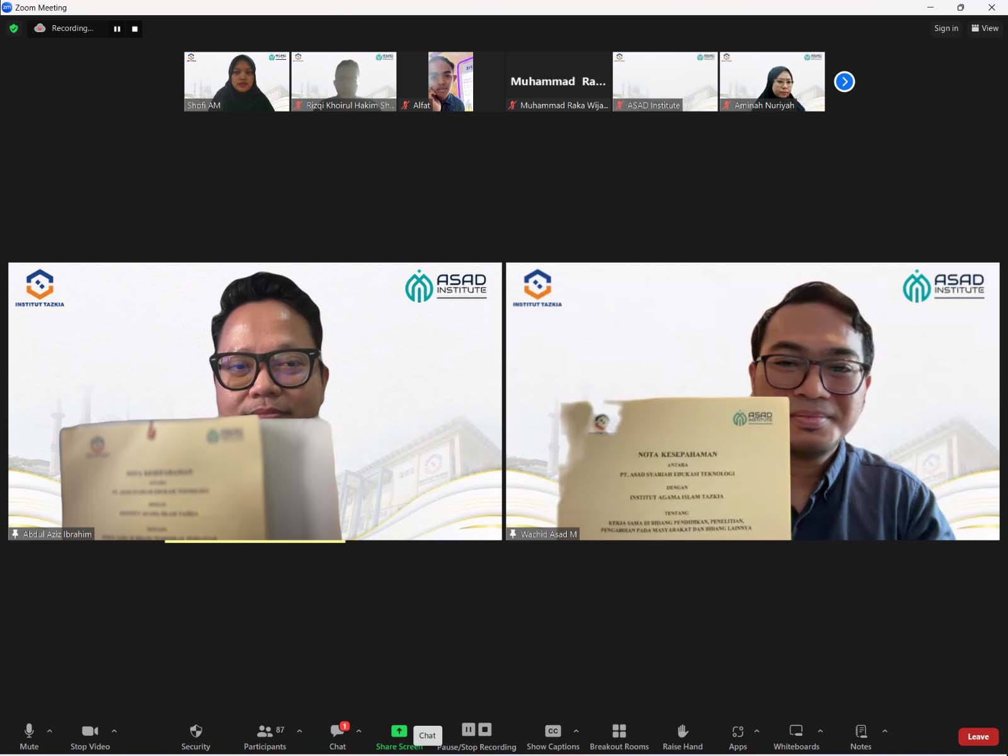The width and height of the screenshot is (1008, 756).
Task: Show next page of participant thumbnails
Action: coord(844,82)
